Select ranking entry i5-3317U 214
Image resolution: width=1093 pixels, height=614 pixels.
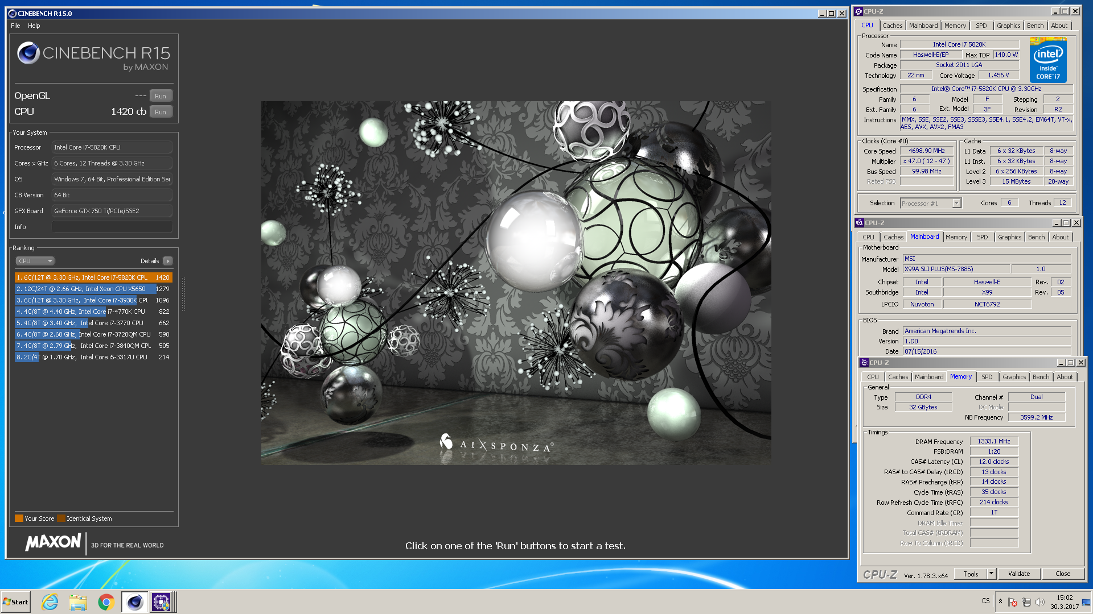pos(93,357)
